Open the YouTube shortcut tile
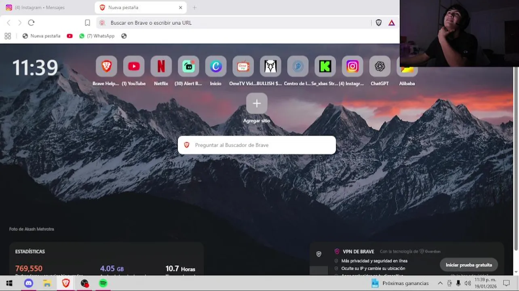519x291 pixels. click(x=134, y=66)
